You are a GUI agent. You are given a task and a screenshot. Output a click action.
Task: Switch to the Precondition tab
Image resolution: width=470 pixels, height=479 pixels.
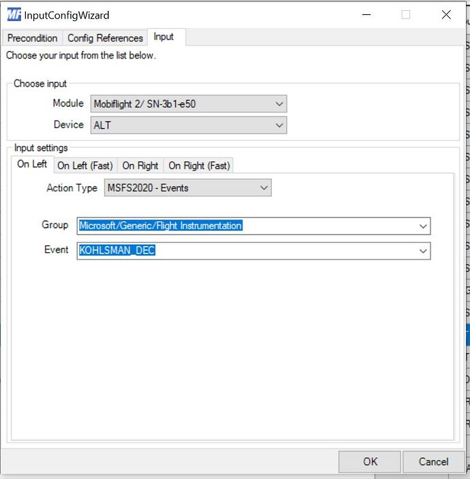pyautogui.click(x=32, y=38)
